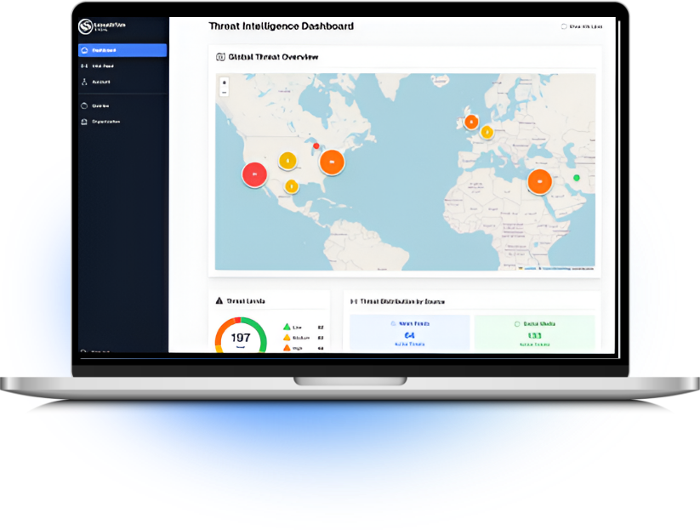
Task: Click the Organization icon in the sidebar
Action: tap(83, 122)
